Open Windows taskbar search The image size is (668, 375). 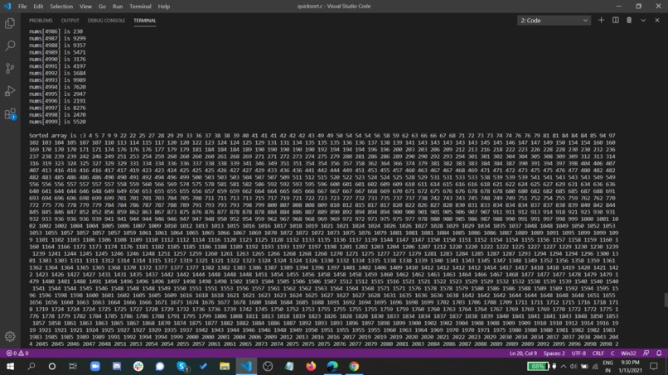tap(31, 366)
